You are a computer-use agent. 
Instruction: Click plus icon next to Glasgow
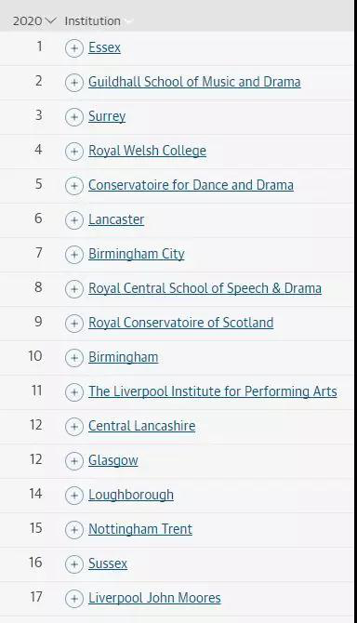(74, 461)
